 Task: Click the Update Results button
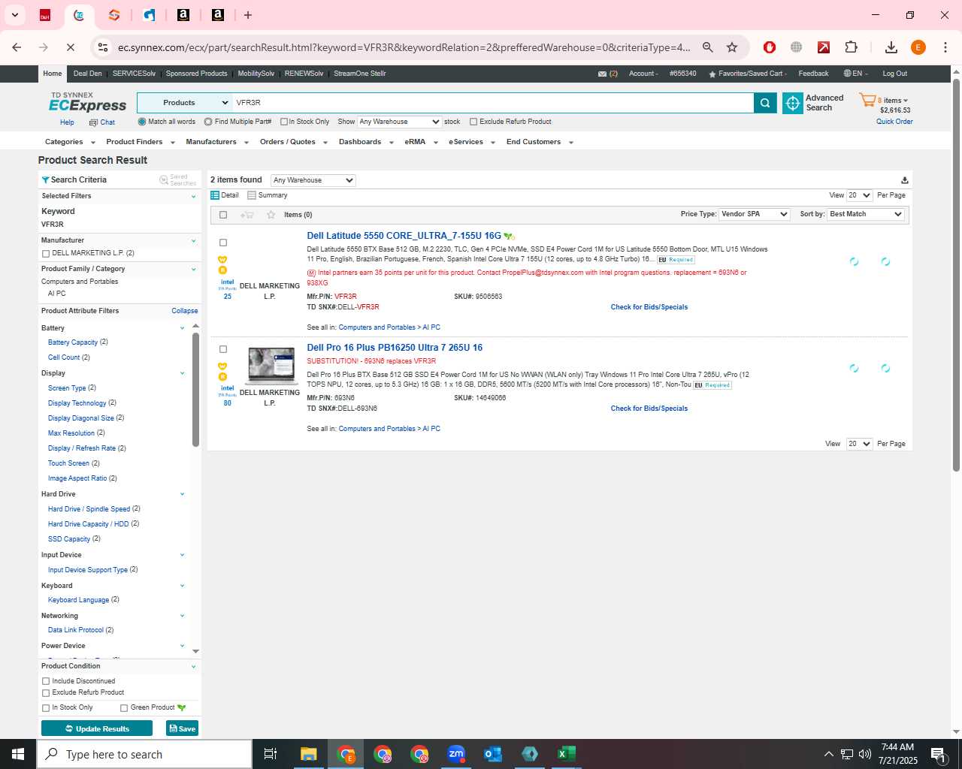point(97,728)
